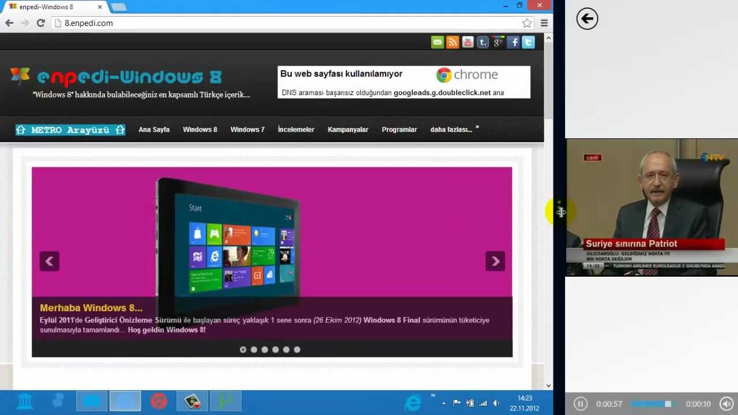Screen dimensions: 738x415
Task: Click the page vertical scrollbar up arrow
Action: tap(548, 37)
